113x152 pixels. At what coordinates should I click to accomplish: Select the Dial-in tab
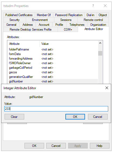(x=90, y=15)
